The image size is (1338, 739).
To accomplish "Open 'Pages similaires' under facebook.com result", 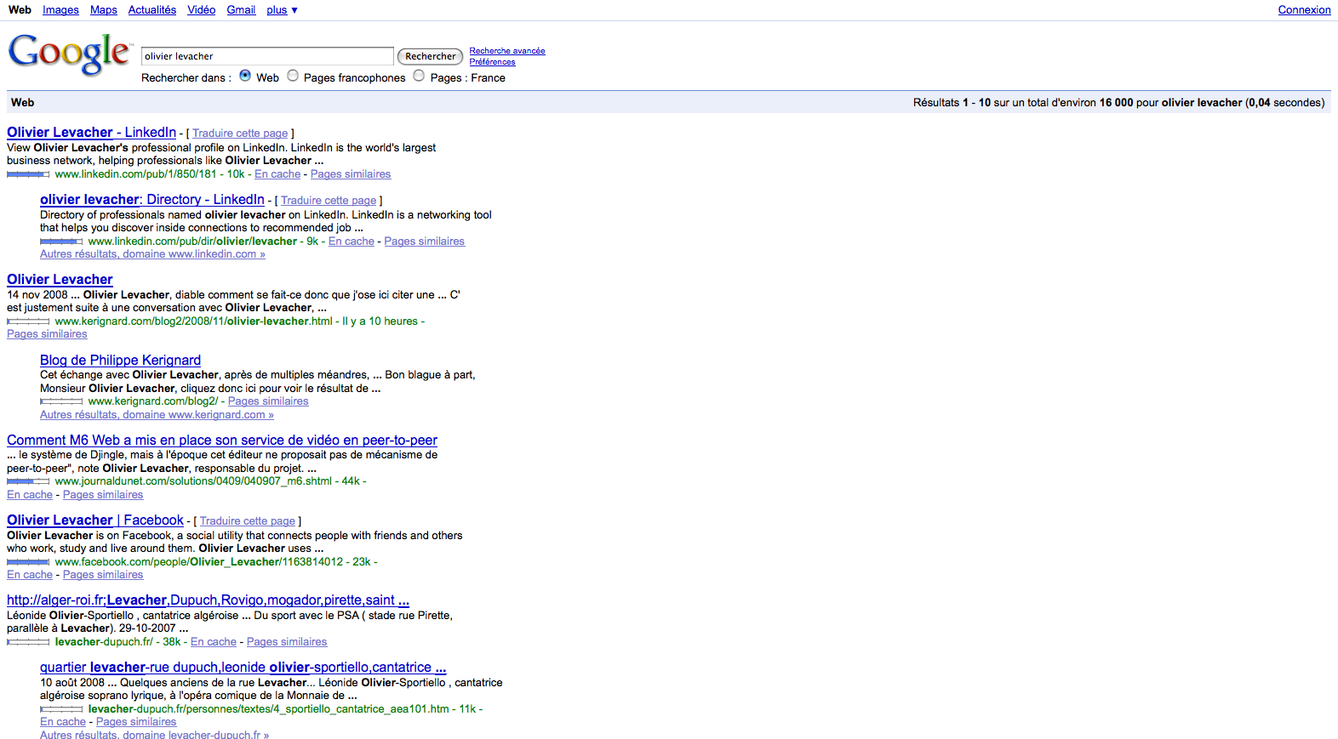I will click(103, 575).
